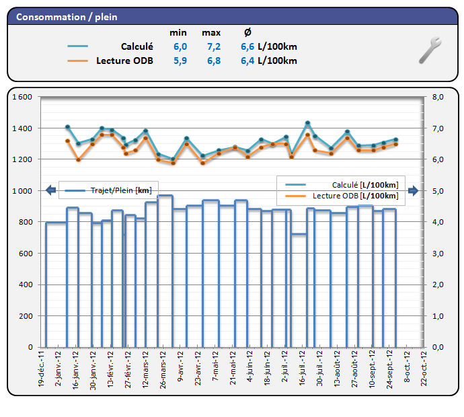This screenshot has width=464, height=417.
Task: Click the Calculé min value 6,0
Action: pos(180,47)
